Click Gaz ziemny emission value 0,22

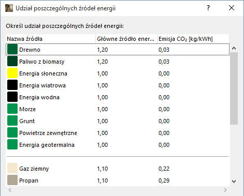(164, 169)
